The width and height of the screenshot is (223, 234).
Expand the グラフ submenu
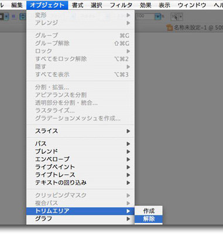click(x=80, y=219)
